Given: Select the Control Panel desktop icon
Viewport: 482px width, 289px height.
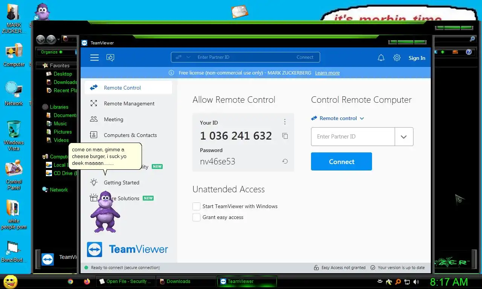Looking at the screenshot, I should tap(14, 175).
